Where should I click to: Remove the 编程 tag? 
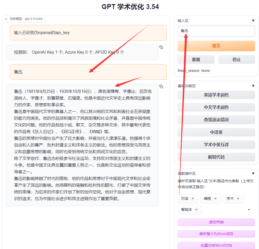pos(215,198)
